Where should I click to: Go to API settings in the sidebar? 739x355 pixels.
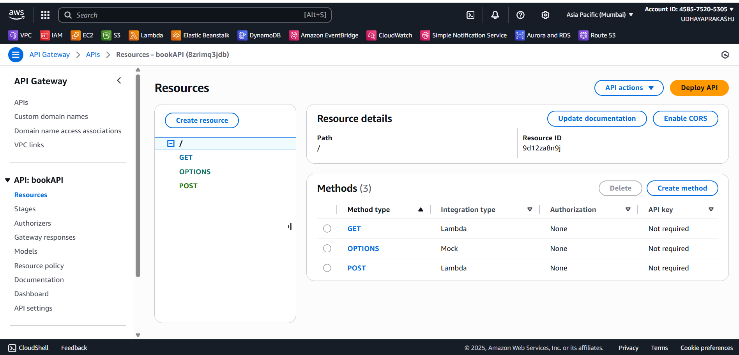[x=33, y=308]
